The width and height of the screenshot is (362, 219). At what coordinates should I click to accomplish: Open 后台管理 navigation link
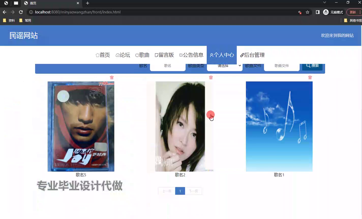tap(252, 55)
